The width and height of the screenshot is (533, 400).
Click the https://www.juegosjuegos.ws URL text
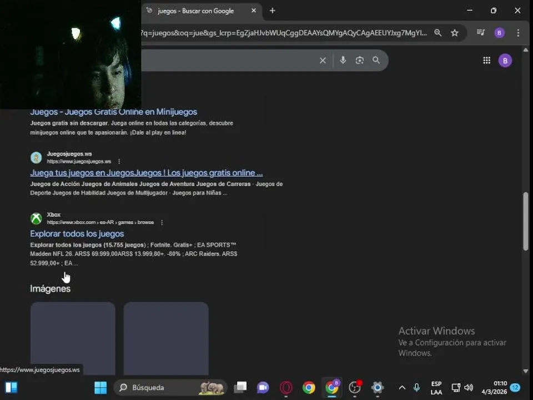[x=79, y=161]
